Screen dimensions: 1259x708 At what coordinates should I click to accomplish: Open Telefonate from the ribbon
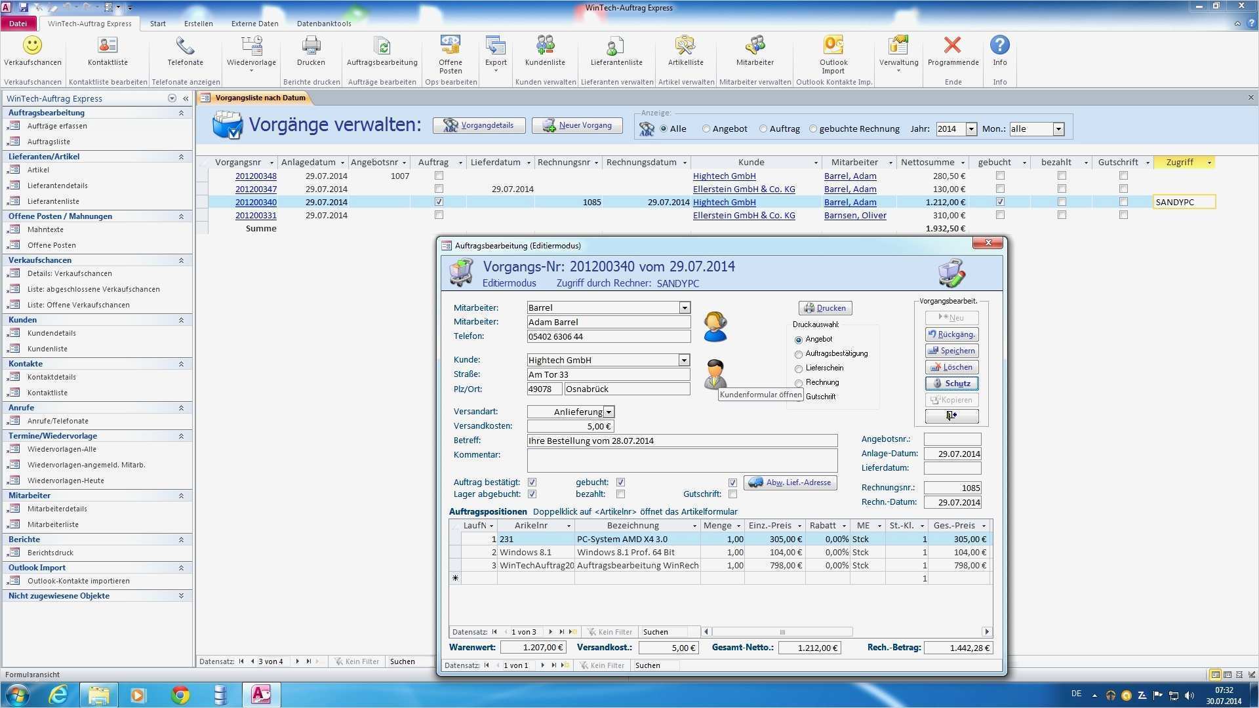(185, 46)
